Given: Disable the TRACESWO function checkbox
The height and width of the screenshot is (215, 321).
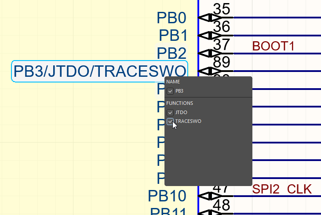Looking at the screenshot, I should 170,122.
